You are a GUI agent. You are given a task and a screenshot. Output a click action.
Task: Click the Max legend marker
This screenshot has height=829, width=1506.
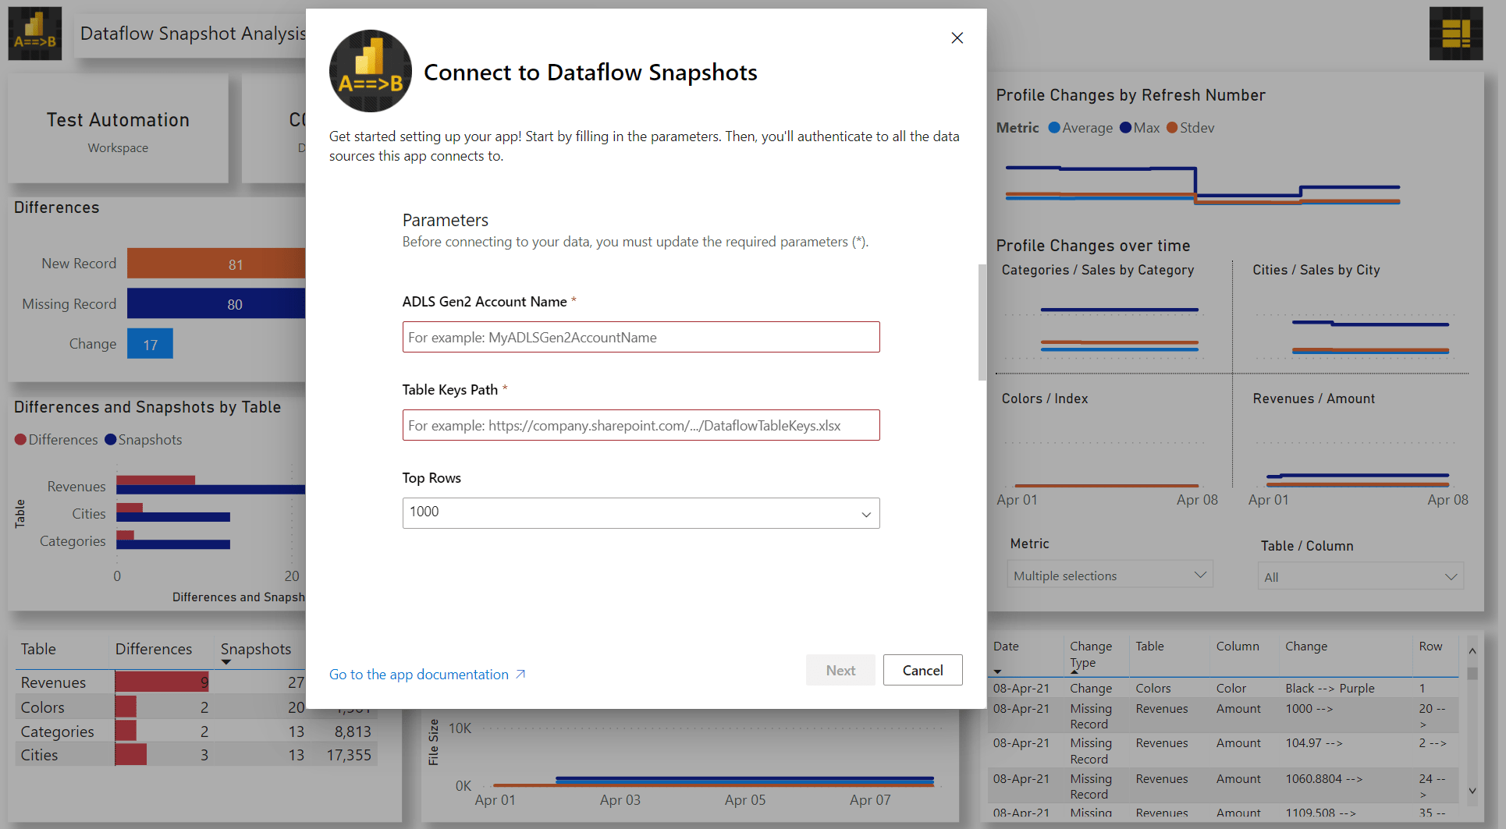pos(1125,127)
